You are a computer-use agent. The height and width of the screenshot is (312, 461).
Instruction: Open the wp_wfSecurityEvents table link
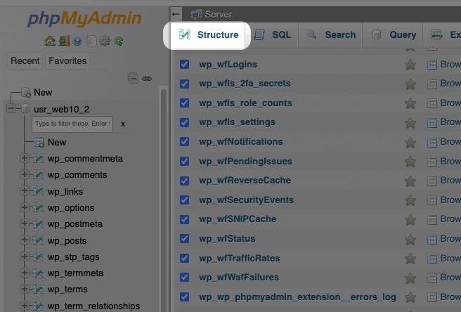point(247,200)
